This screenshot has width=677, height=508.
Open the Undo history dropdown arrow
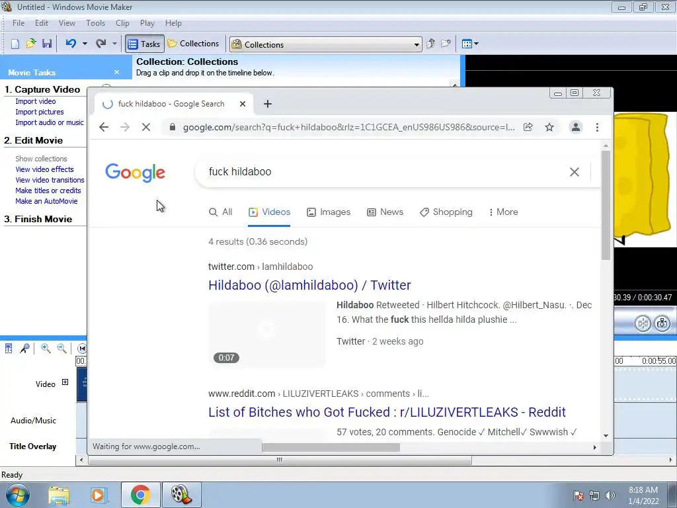[85, 44]
